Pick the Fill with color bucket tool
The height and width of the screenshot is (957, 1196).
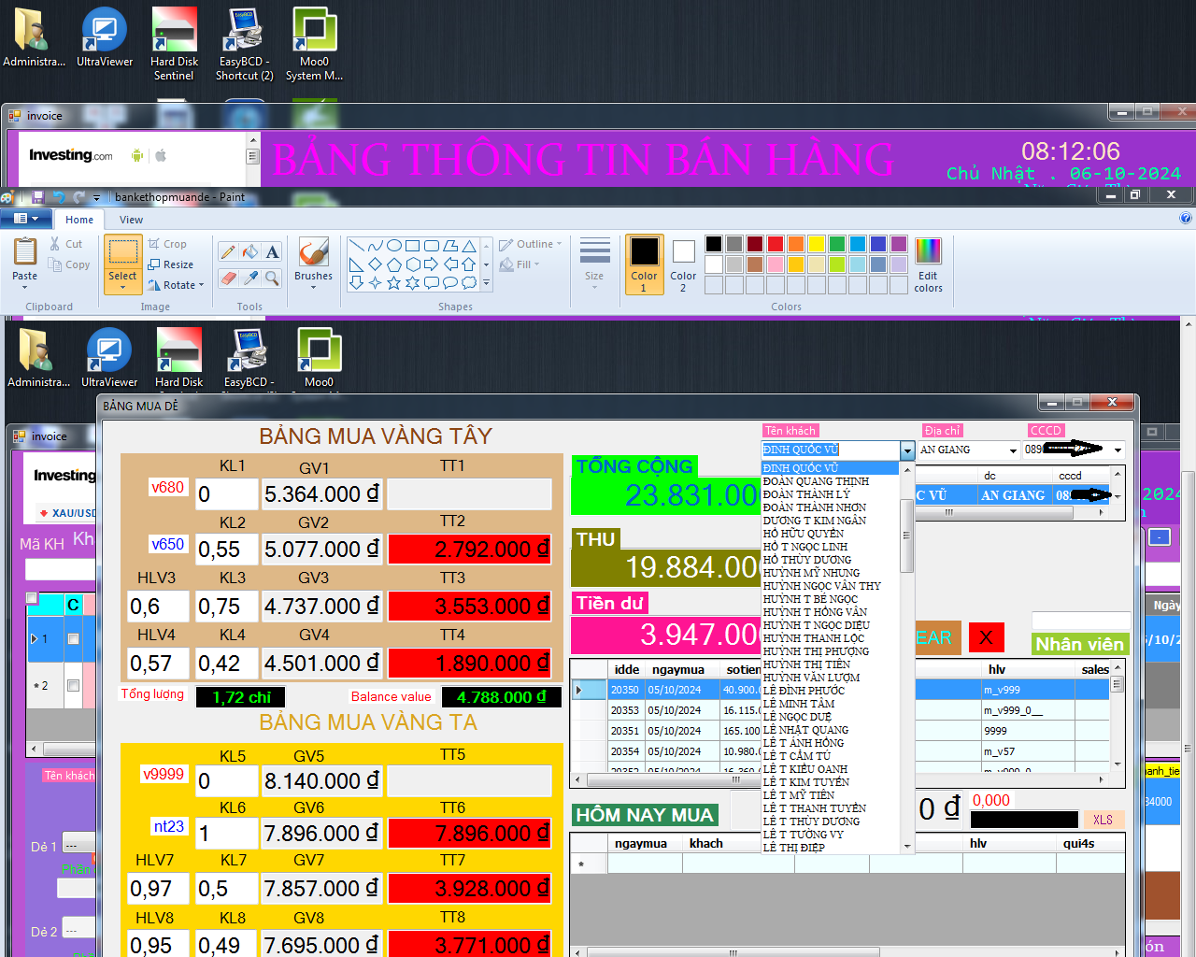(250, 252)
